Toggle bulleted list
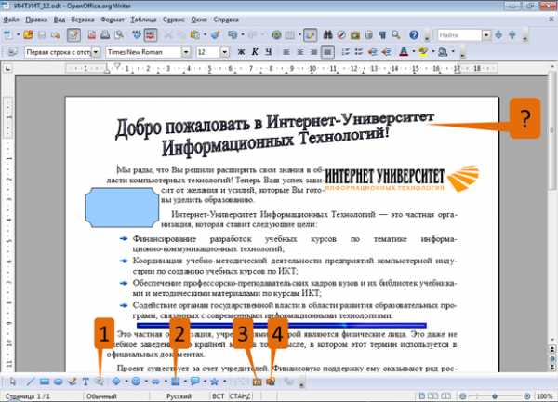558x402 pixels. (x=359, y=52)
